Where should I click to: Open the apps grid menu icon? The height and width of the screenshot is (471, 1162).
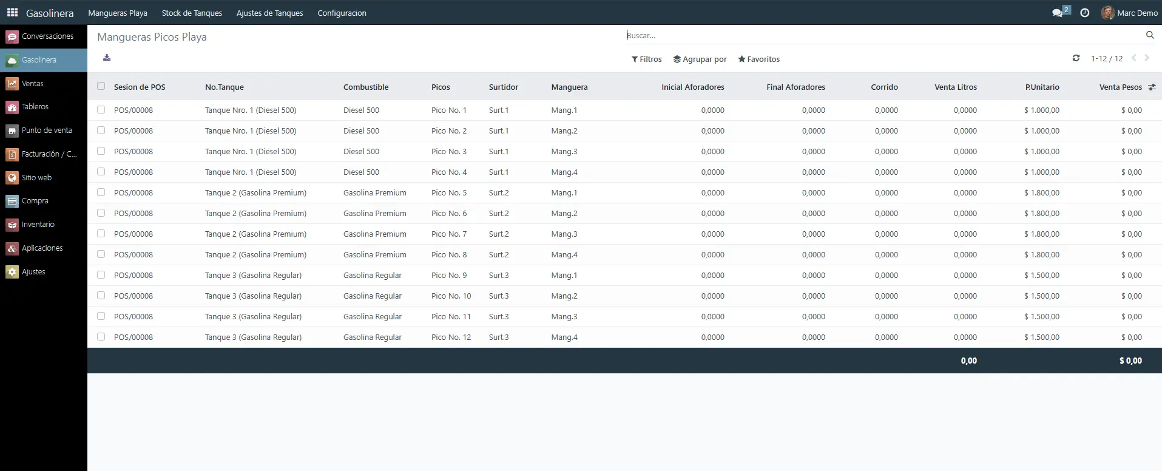(12, 12)
